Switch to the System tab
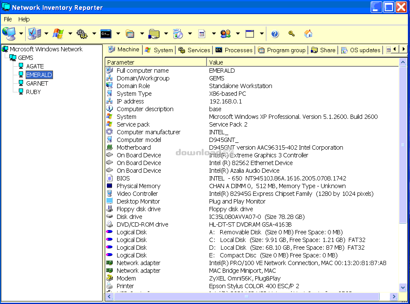410x304 pixels. [x=159, y=50]
